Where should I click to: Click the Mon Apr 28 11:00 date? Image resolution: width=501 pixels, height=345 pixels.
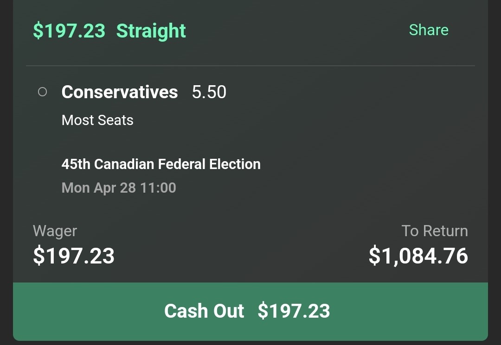[118, 188]
